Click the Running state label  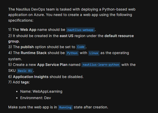pyautogui.click(x=65, y=107)
